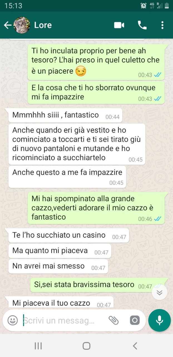Select the 'Ma quanto mi piaceva' message bubble

(x=60, y=251)
